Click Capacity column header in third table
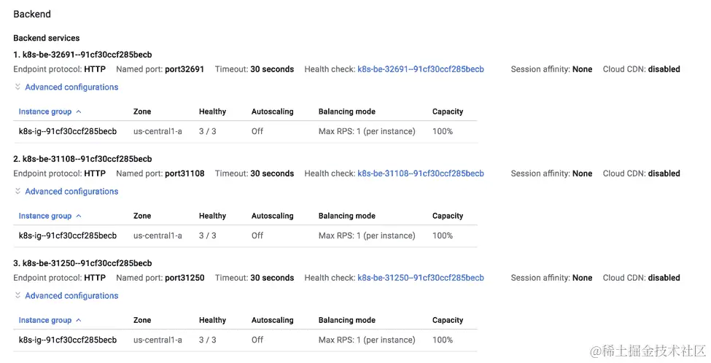 pos(448,321)
